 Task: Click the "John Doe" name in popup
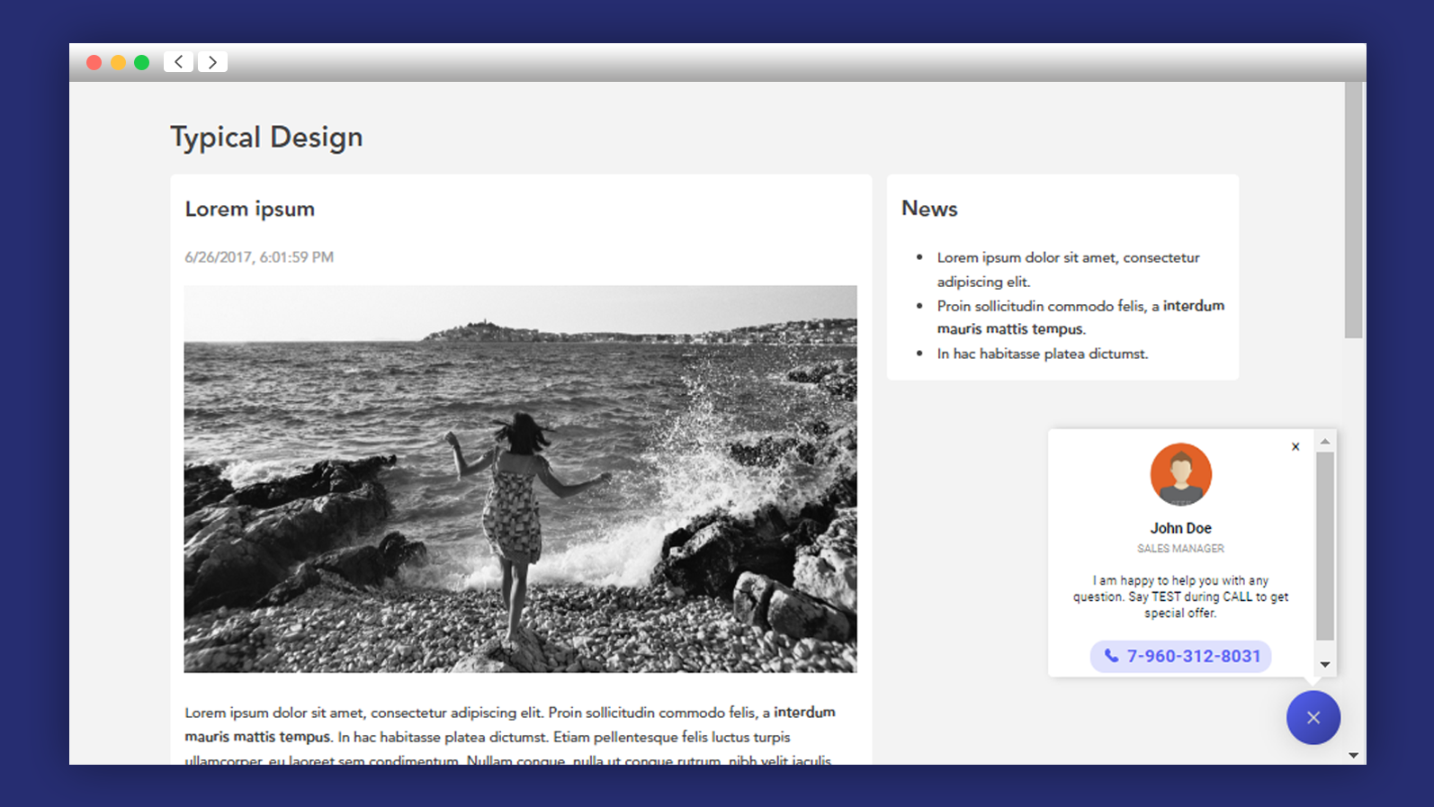pos(1180,528)
